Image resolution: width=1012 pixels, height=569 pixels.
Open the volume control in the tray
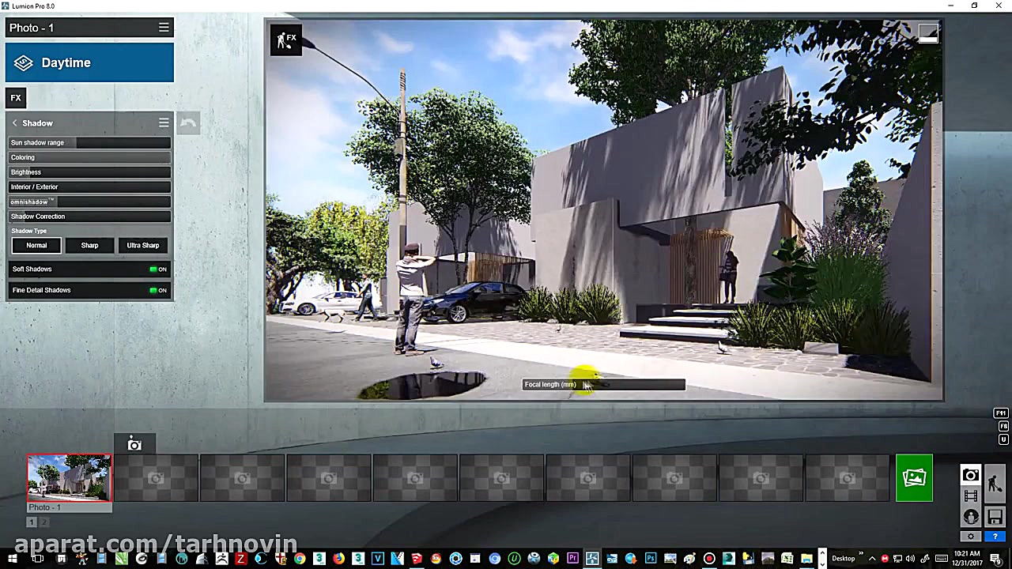pos(910,559)
